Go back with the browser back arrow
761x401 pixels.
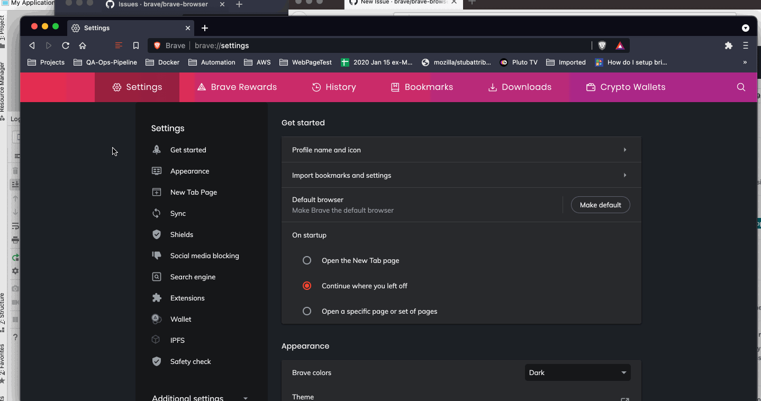click(32, 45)
